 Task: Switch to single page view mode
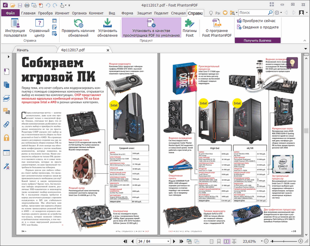211,241
